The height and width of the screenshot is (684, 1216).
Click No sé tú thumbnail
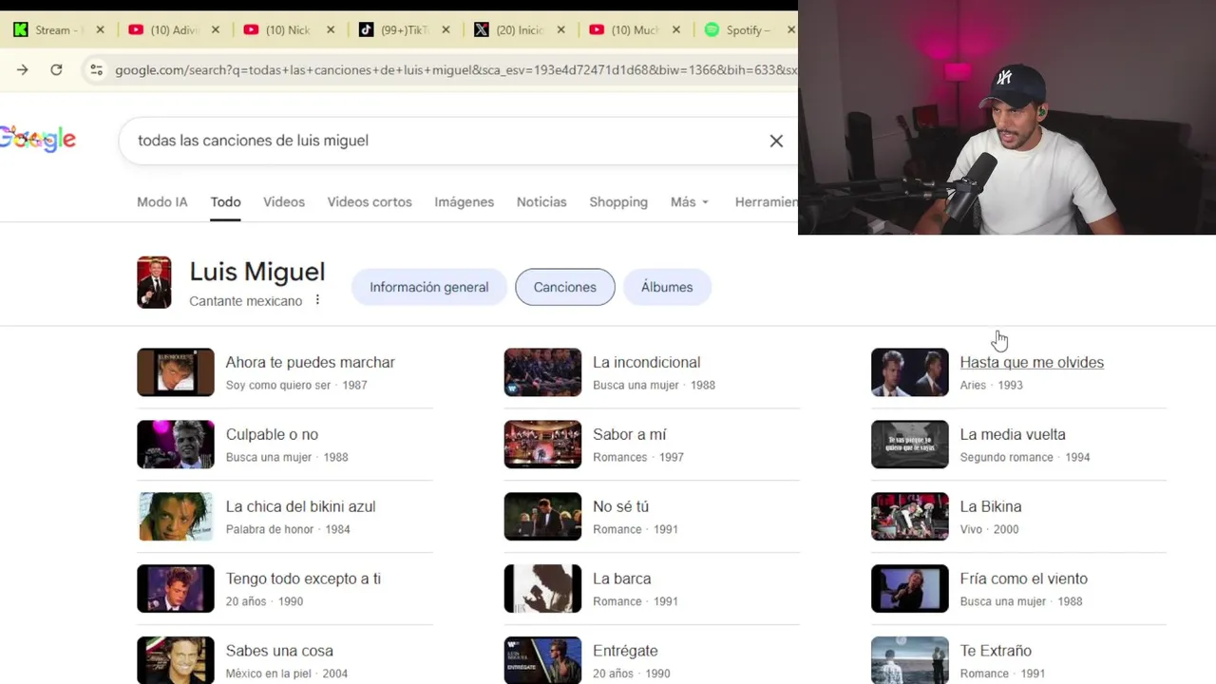click(x=542, y=517)
